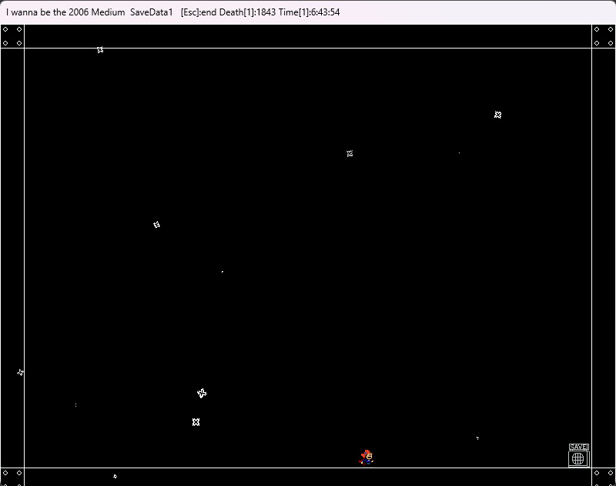Click the 'Time[1]:6:43:54' timer
Screen dimensions: 616x486
(310, 12)
